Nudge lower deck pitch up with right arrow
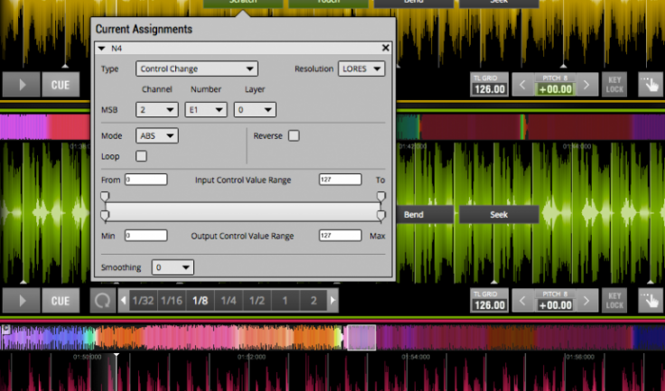This screenshot has height=391, width=665. tap(586, 302)
